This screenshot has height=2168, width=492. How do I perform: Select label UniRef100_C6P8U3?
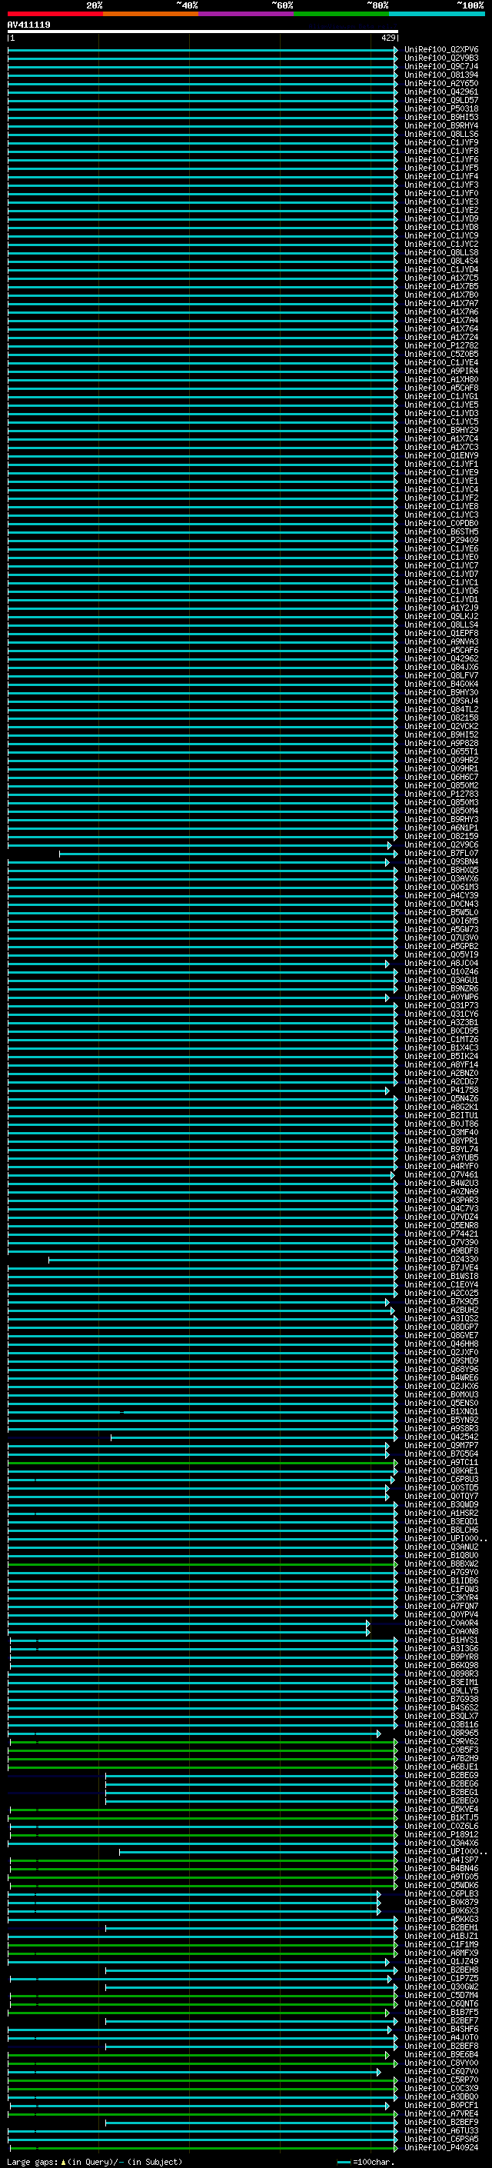441,1479
